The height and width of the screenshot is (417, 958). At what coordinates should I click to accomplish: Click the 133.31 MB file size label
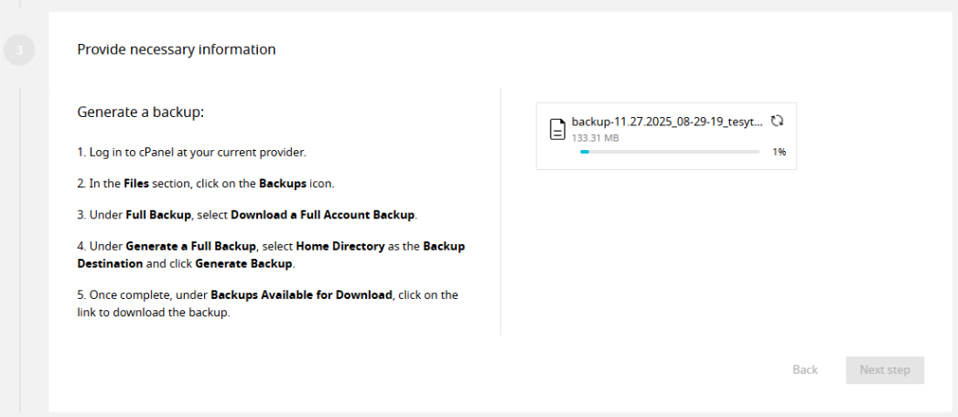point(596,138)
